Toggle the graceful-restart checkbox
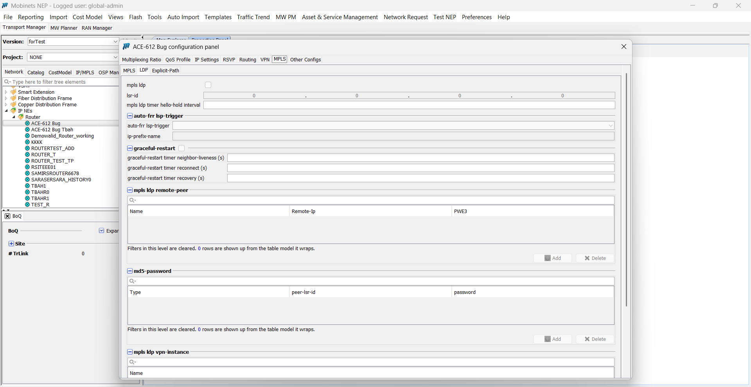The image size is (751, 387). click(x=181, y=148)
